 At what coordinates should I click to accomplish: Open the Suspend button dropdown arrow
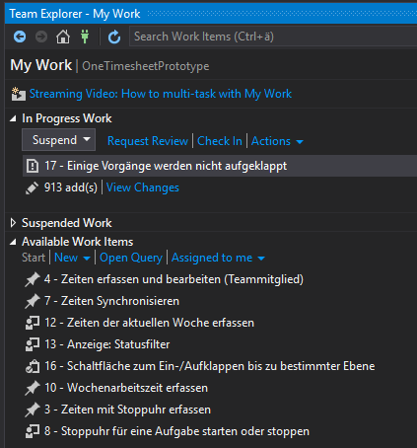point(87,139)
